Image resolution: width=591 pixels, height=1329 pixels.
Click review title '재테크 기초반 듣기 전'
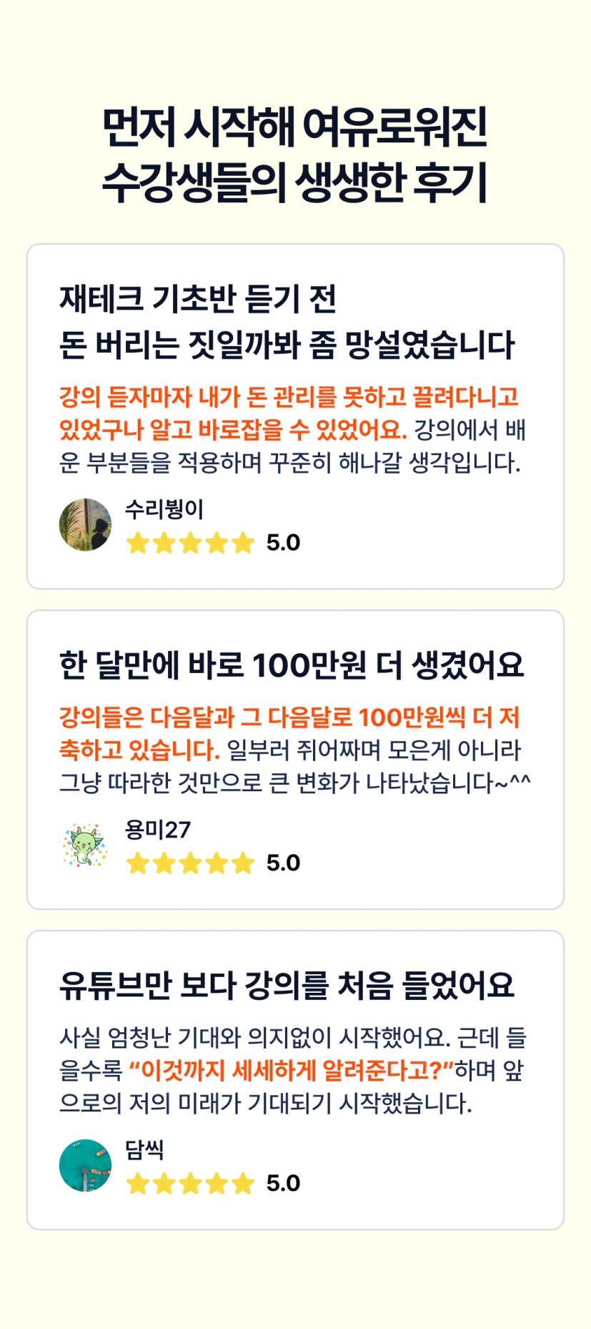click(x=197, y=299)
